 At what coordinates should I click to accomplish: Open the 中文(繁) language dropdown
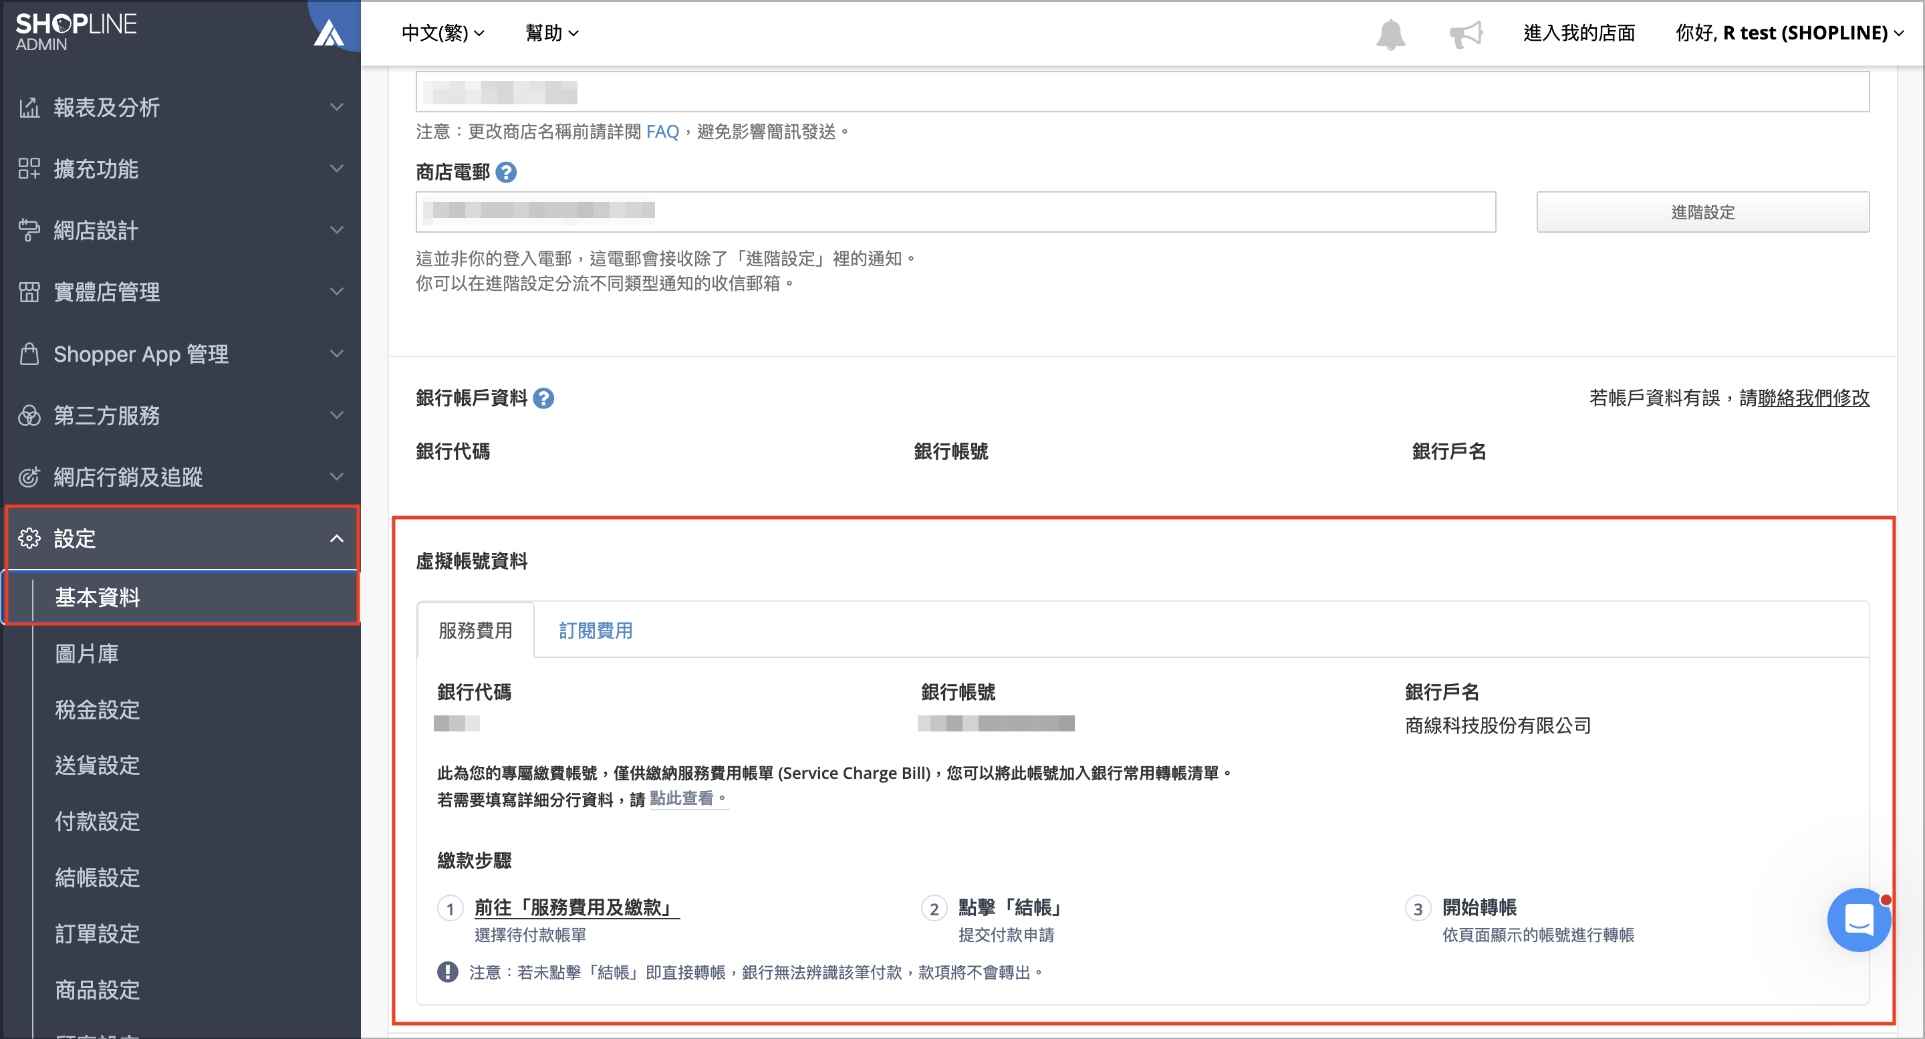(443, 33)
